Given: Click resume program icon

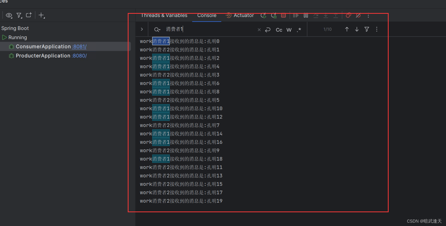Looking at the screenshot, I should click(296, 16).
